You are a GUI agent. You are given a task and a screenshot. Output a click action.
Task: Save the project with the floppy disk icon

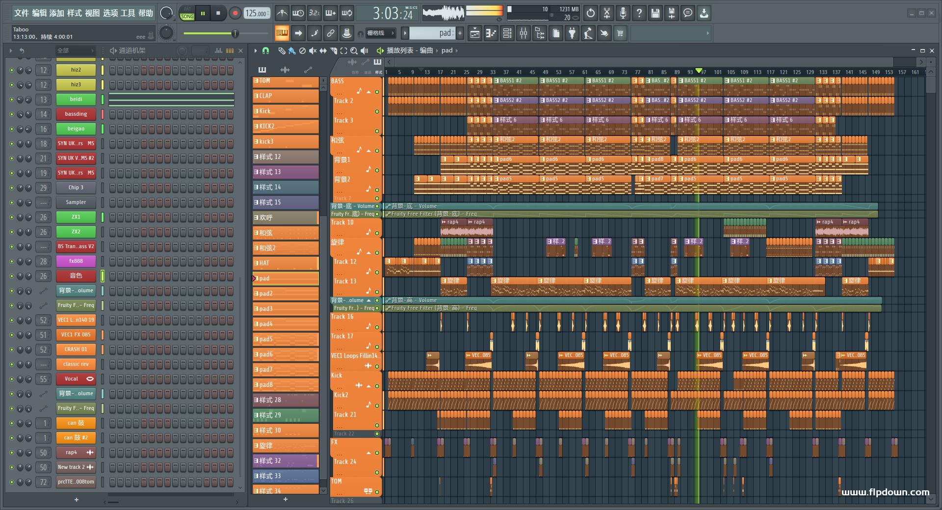pos(655,13)
